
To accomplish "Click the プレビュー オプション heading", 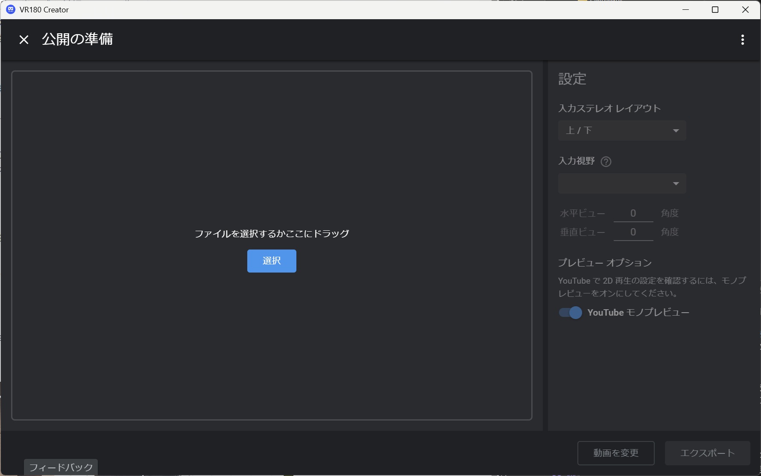I will 605,263.
